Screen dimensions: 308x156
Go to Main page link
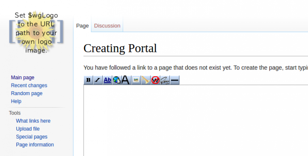(23, 78)
